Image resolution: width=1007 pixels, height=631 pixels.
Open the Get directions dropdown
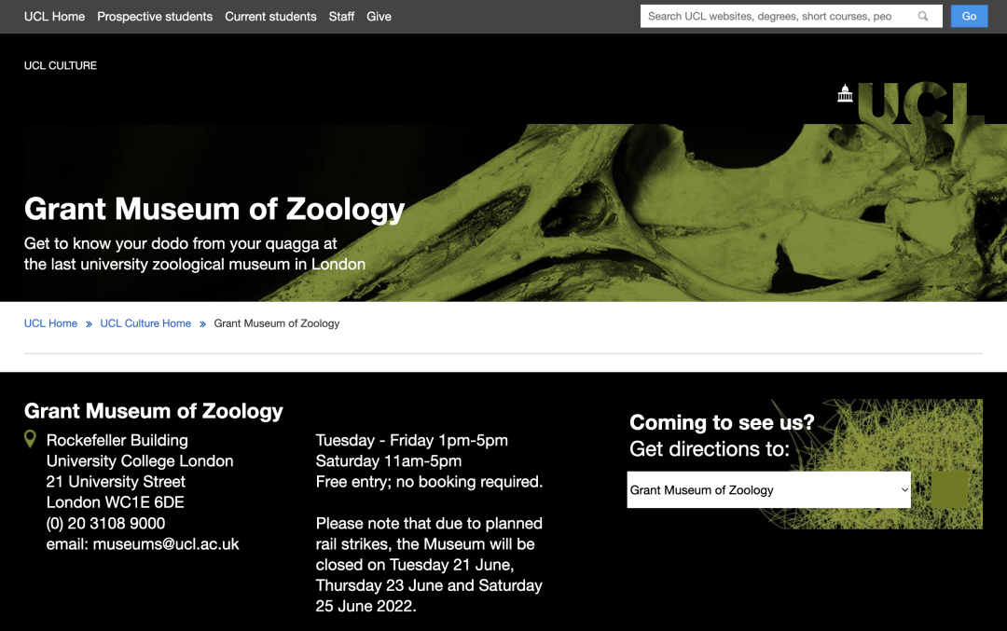pos(768,489)
